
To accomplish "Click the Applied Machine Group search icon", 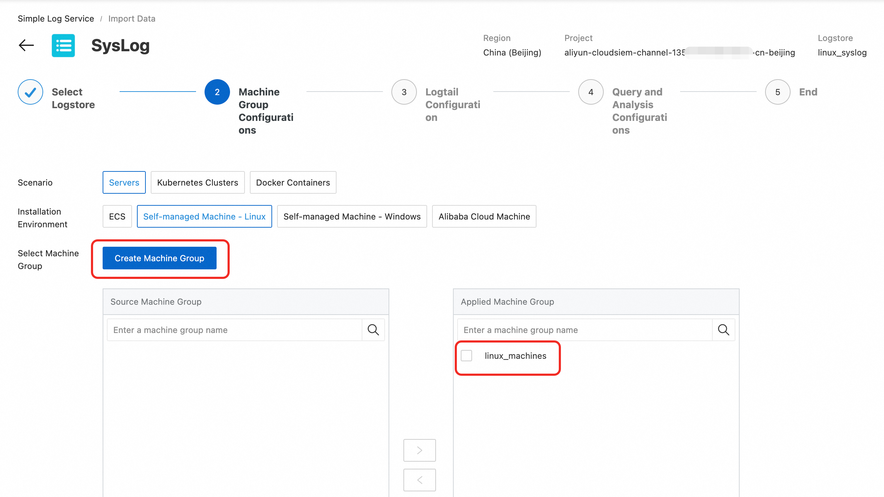I will point(724,330).
